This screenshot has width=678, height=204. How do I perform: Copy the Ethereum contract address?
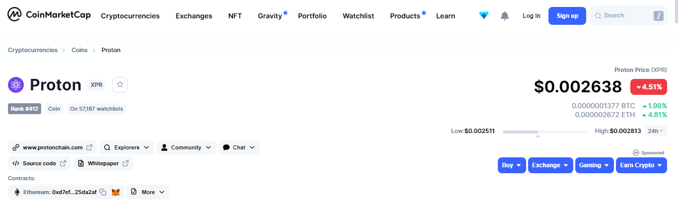(x=103, y=192)
